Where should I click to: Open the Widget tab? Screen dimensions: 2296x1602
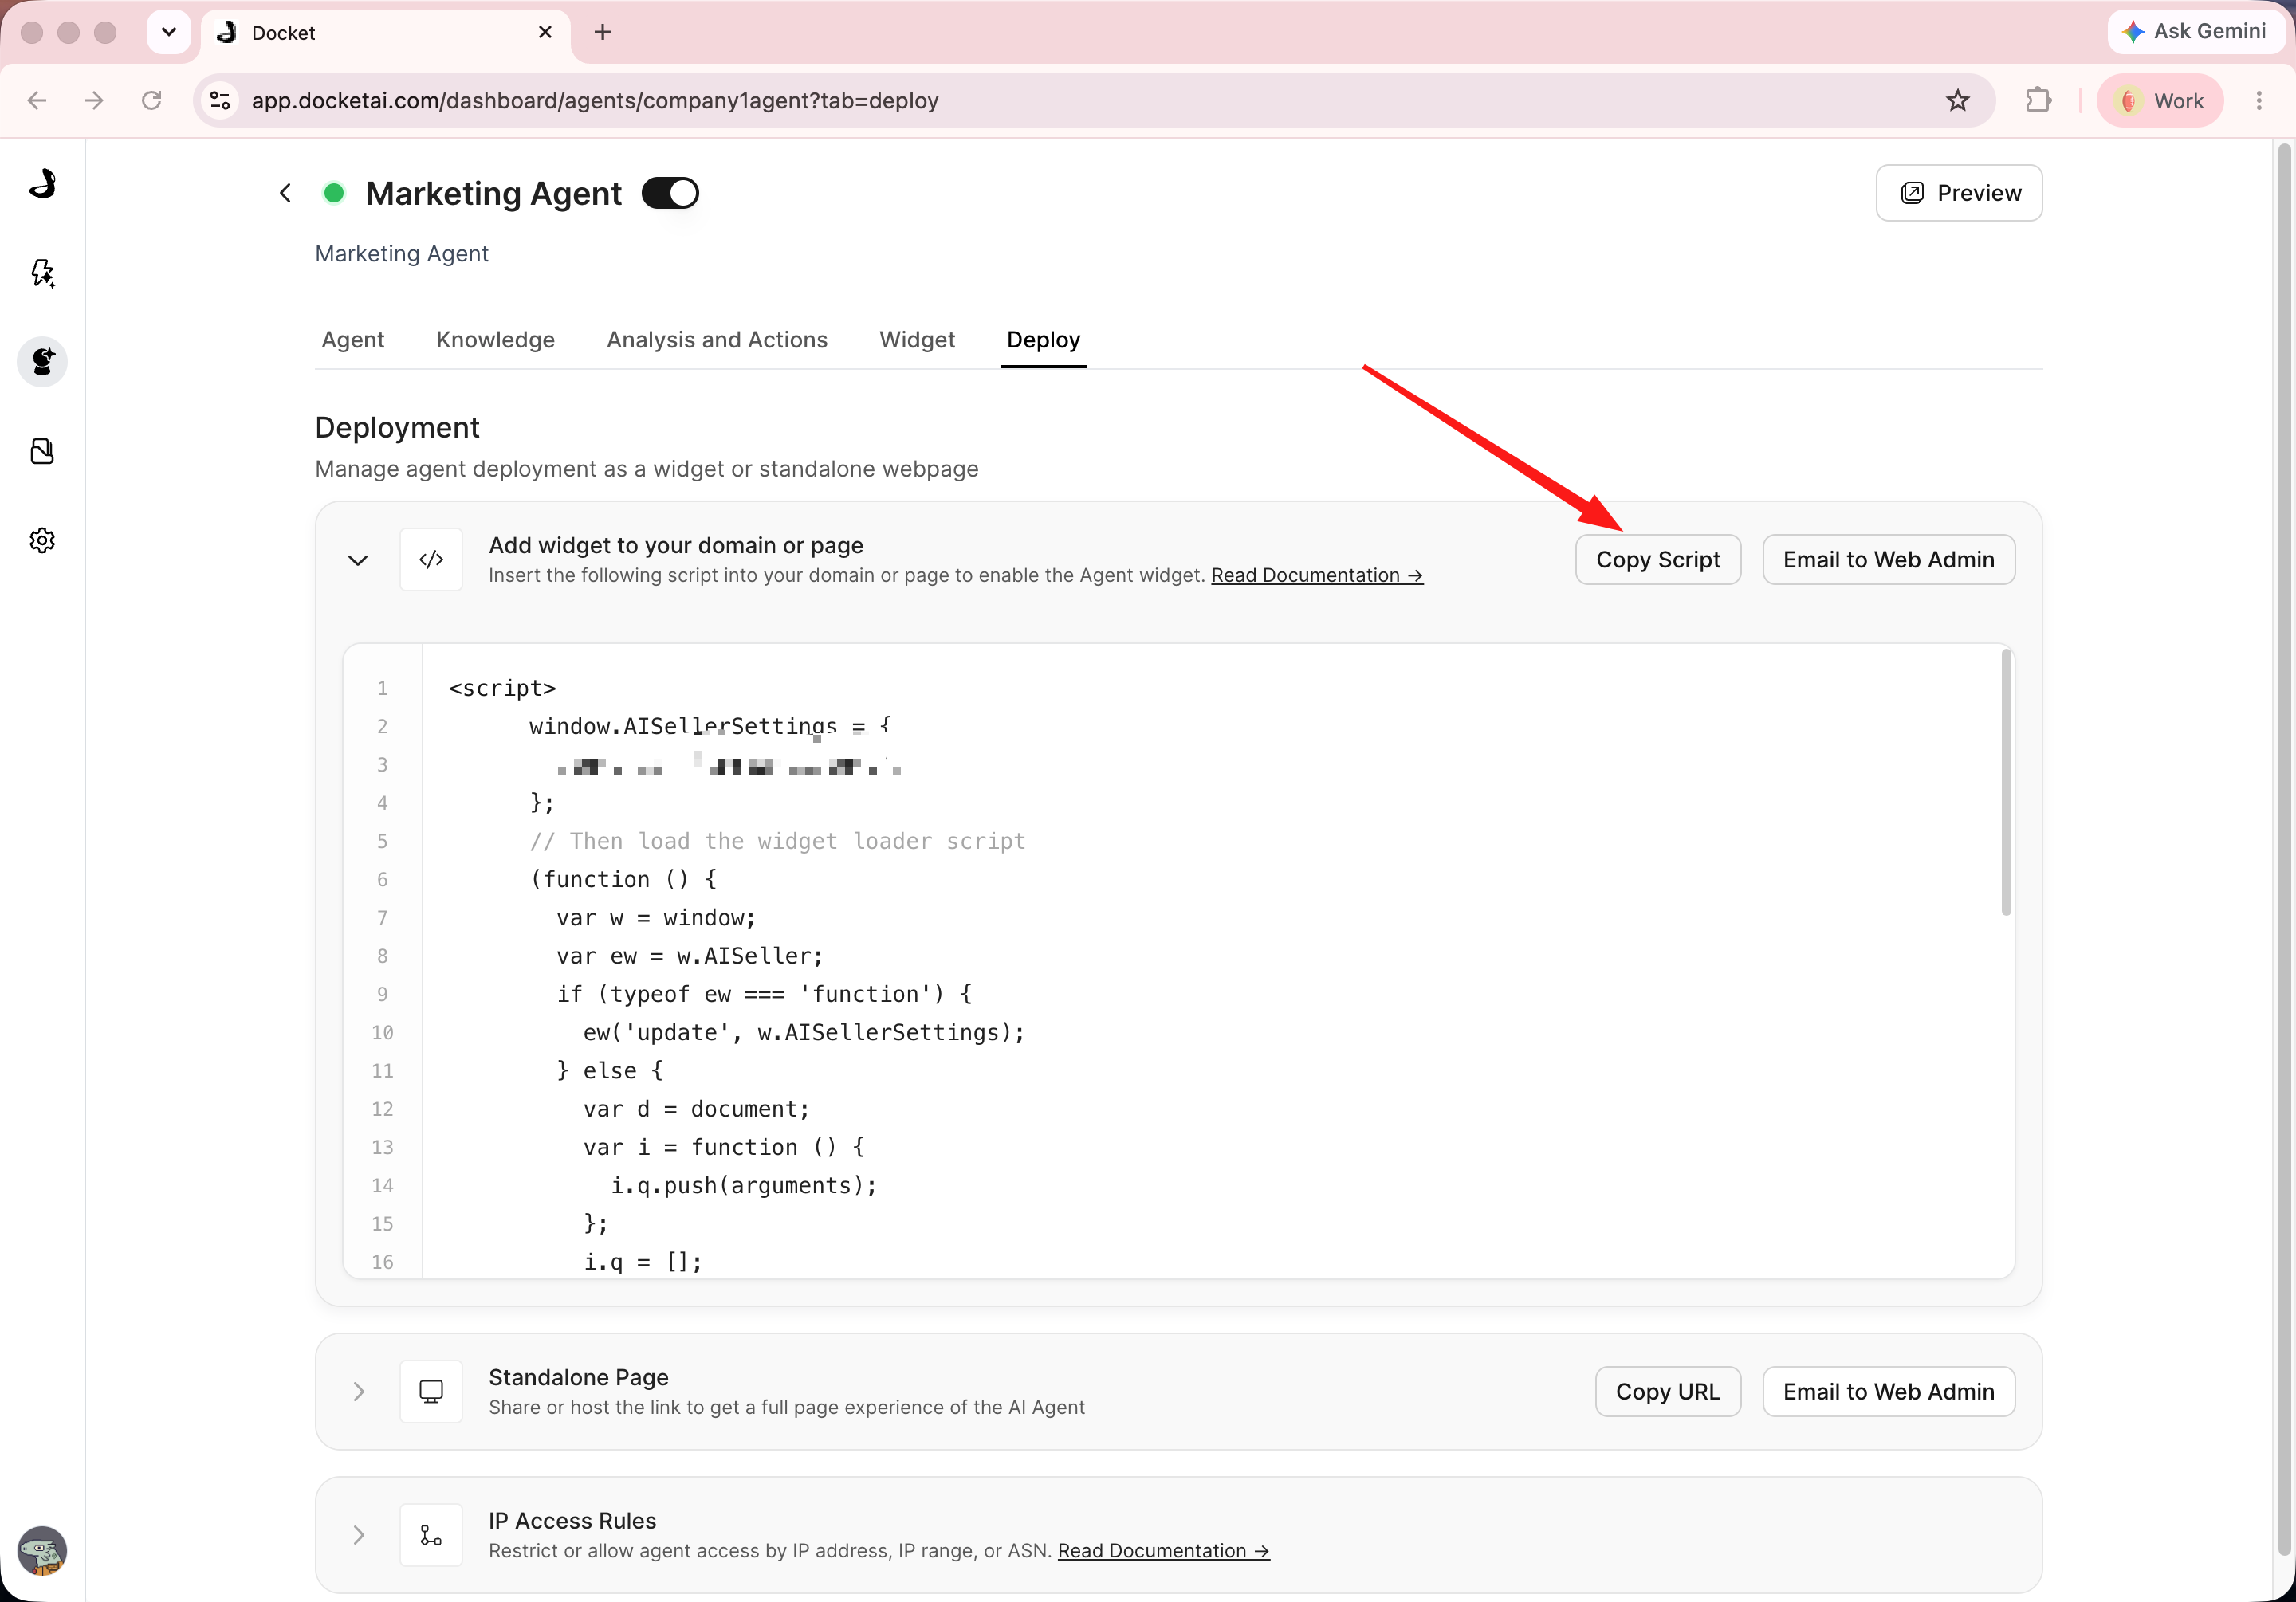[x=917, y=340]
